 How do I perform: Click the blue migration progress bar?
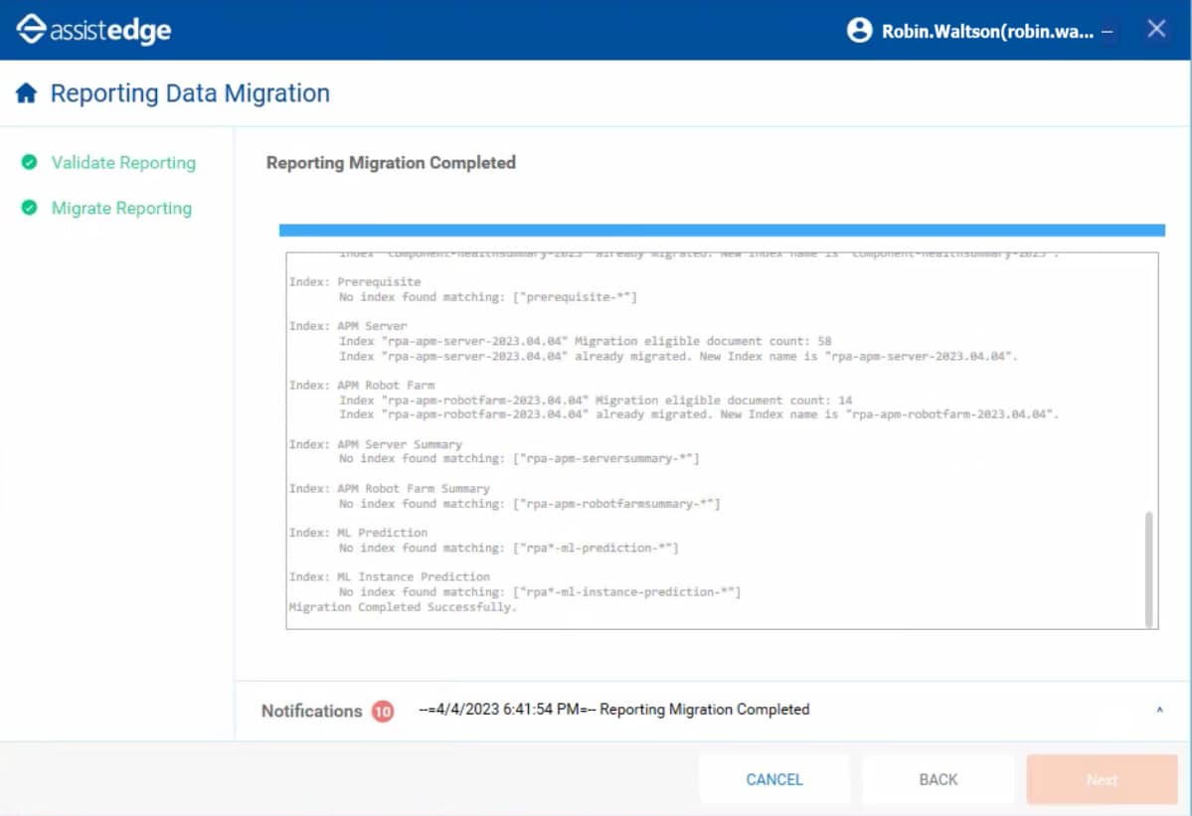pyautogui.click(x=723, y=229)
